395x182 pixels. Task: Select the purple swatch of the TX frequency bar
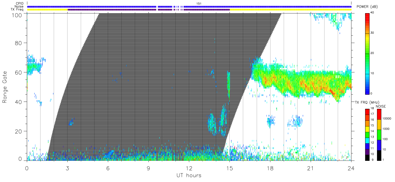coord(367,152)
